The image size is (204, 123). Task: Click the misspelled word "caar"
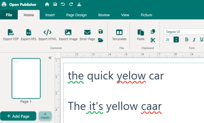coord(151,107)
